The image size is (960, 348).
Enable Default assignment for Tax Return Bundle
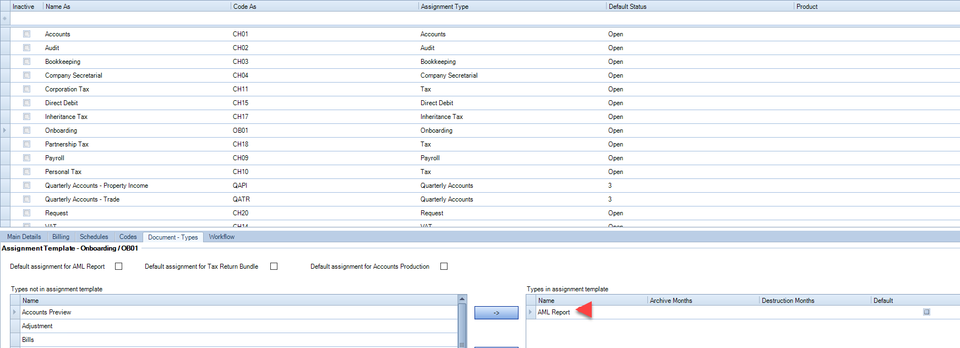[274, 267]
